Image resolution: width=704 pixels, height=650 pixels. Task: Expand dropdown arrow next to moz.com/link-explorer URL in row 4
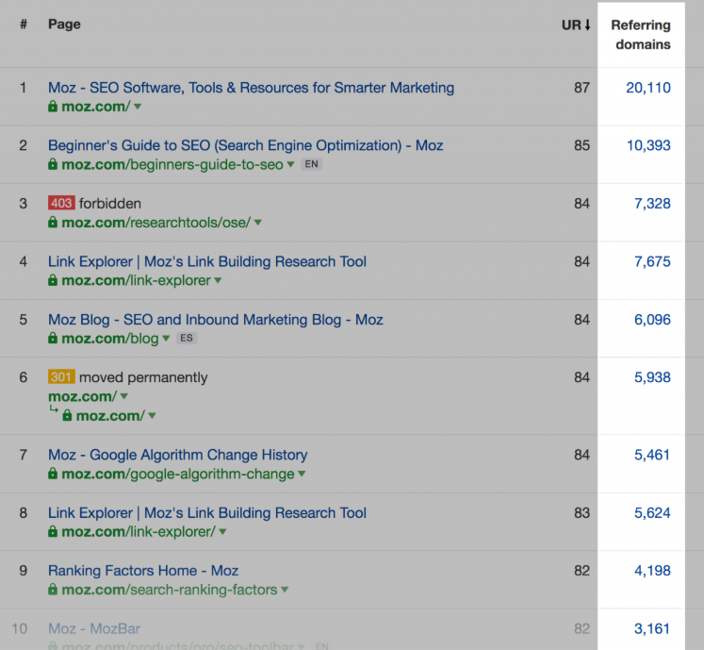[218, 280]
